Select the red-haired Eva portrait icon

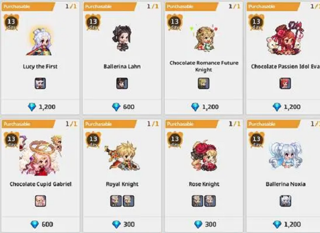pos(285,83)
